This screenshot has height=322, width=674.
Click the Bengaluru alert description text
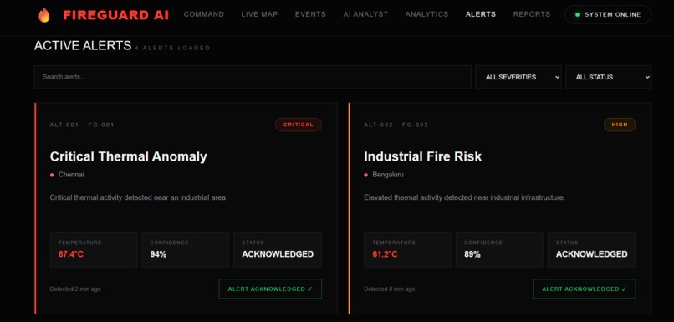(x=464, y=197)
